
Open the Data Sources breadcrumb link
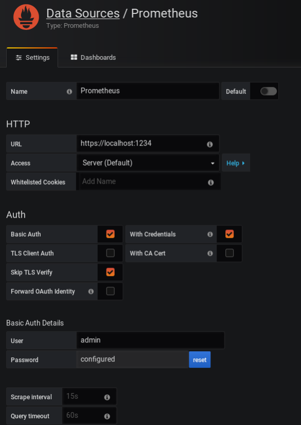click(x=83, y=13)
